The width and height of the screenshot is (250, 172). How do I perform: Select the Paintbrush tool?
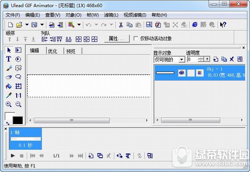coord(9,68)
